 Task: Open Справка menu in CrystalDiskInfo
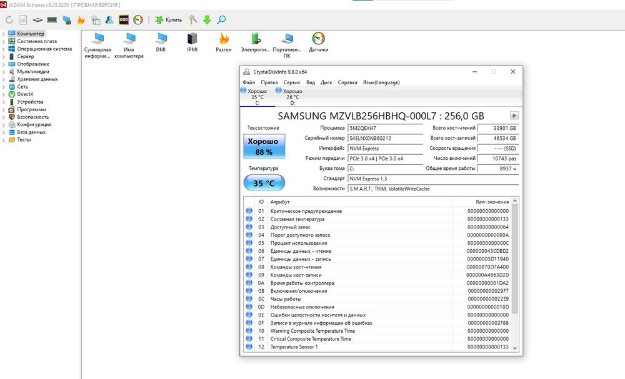click(x=347, y=82)
